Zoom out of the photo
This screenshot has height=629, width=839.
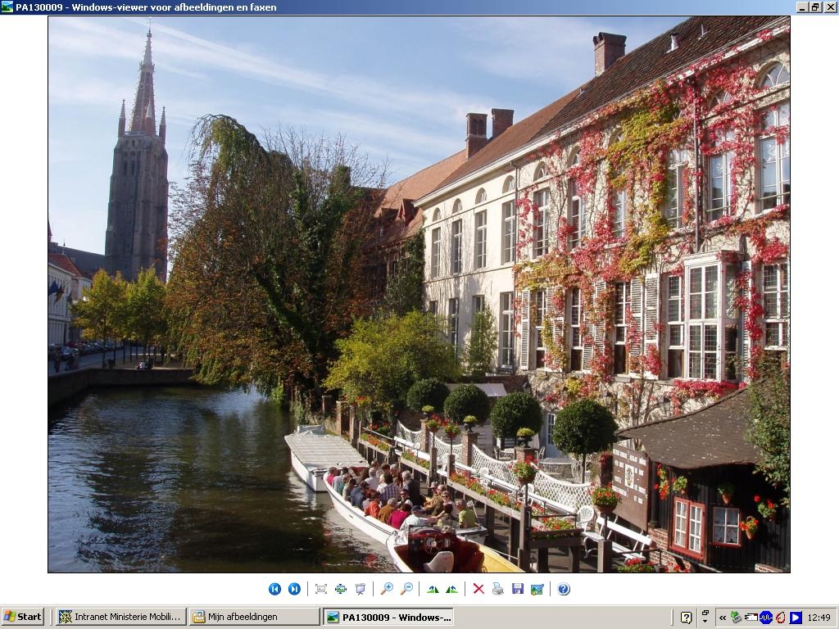406,589
